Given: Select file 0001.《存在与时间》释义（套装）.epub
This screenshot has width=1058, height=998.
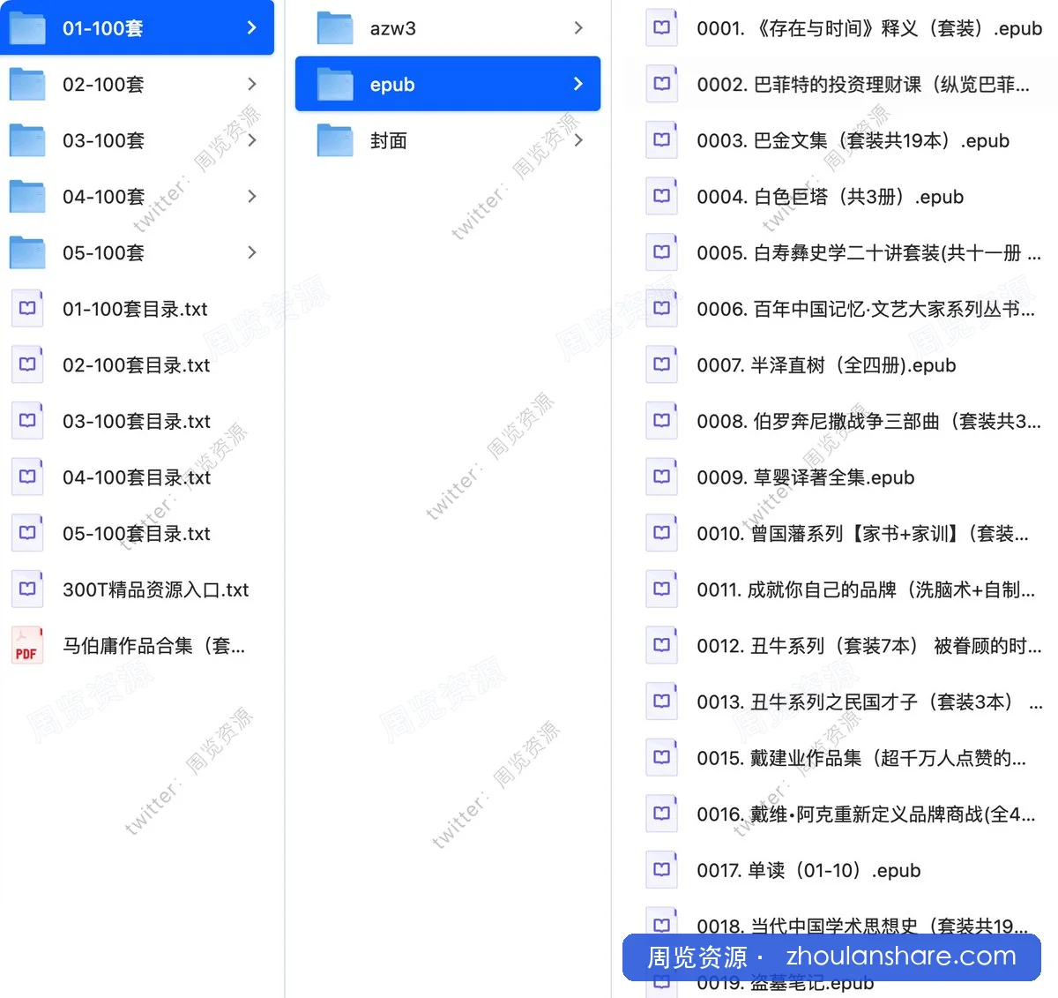Looking at the screenshot, I should pos(869,28).
